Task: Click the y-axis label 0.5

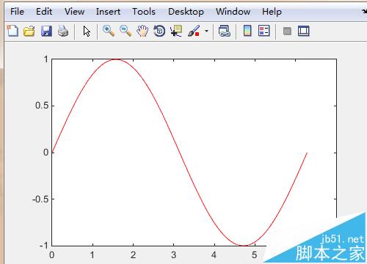Action: click(42, 106)
